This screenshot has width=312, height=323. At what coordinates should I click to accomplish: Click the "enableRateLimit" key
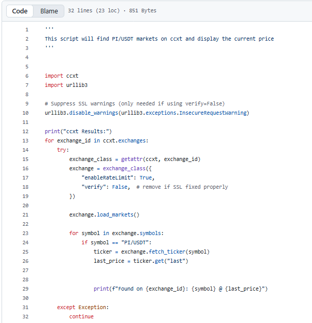(x=108, y=178)
